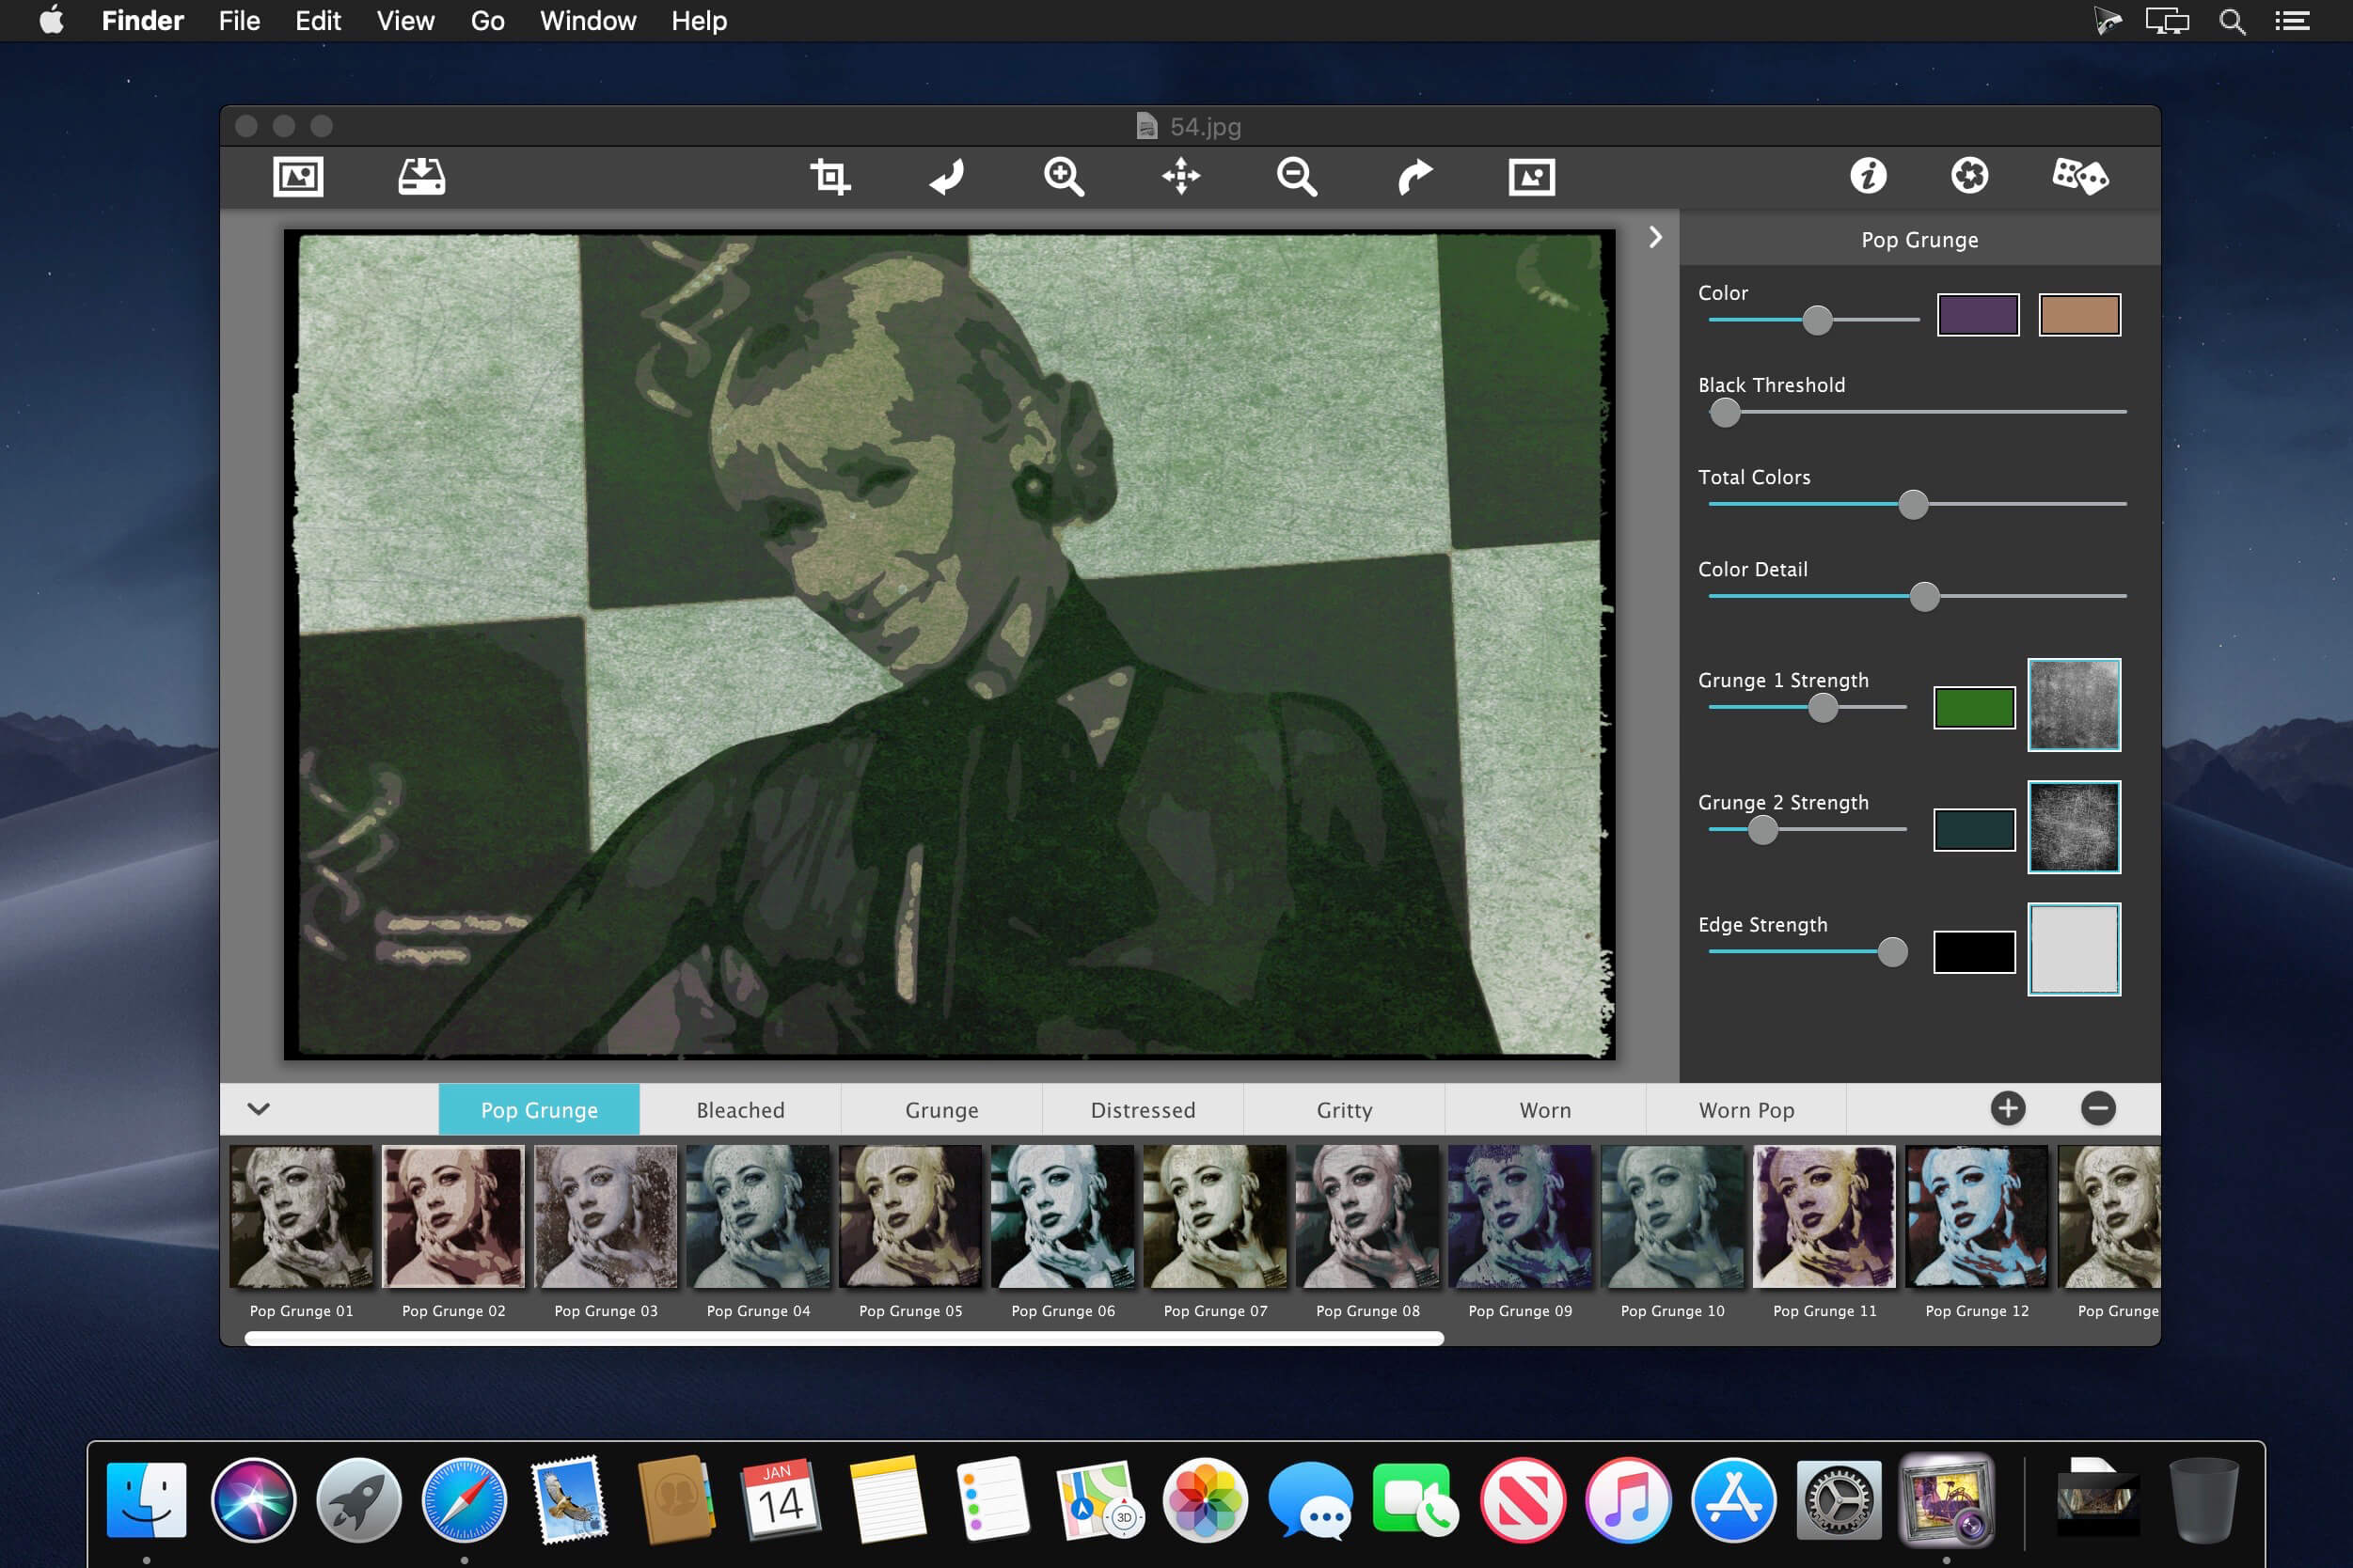Select the Pop Grunge 09 thumbnail
This screenshot has height=1568, width=2353.
(1520, 1217)
